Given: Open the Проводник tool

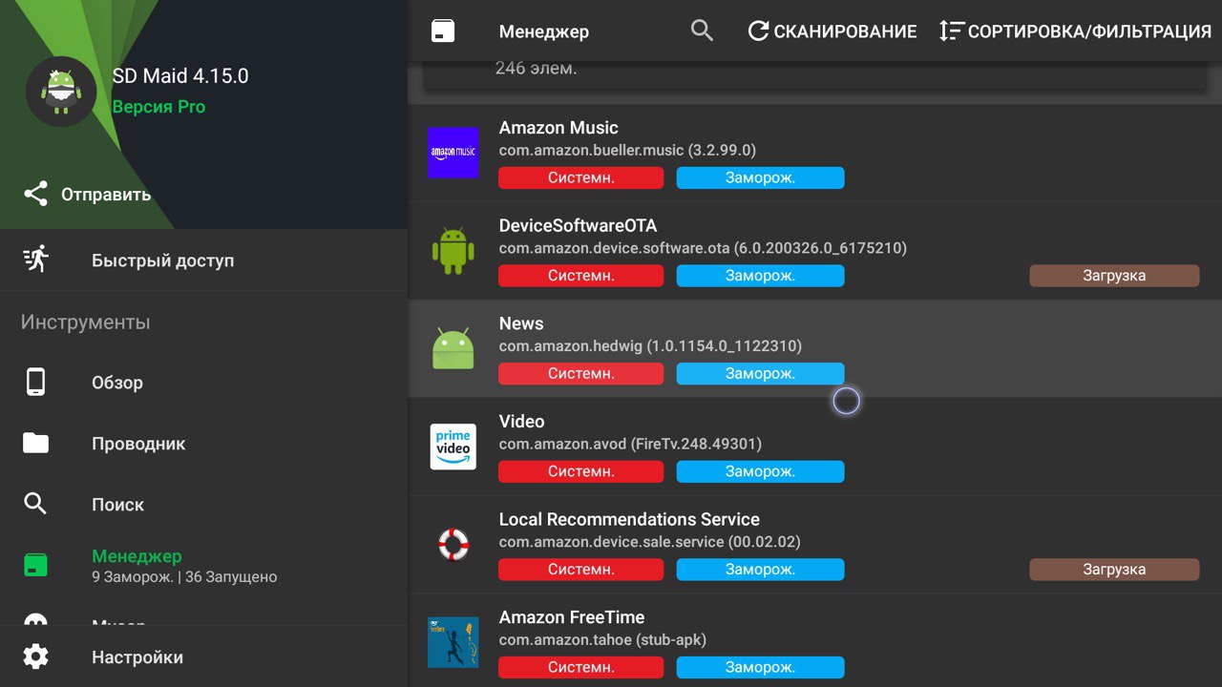Looking at the screenshot, I should (203, 443).
